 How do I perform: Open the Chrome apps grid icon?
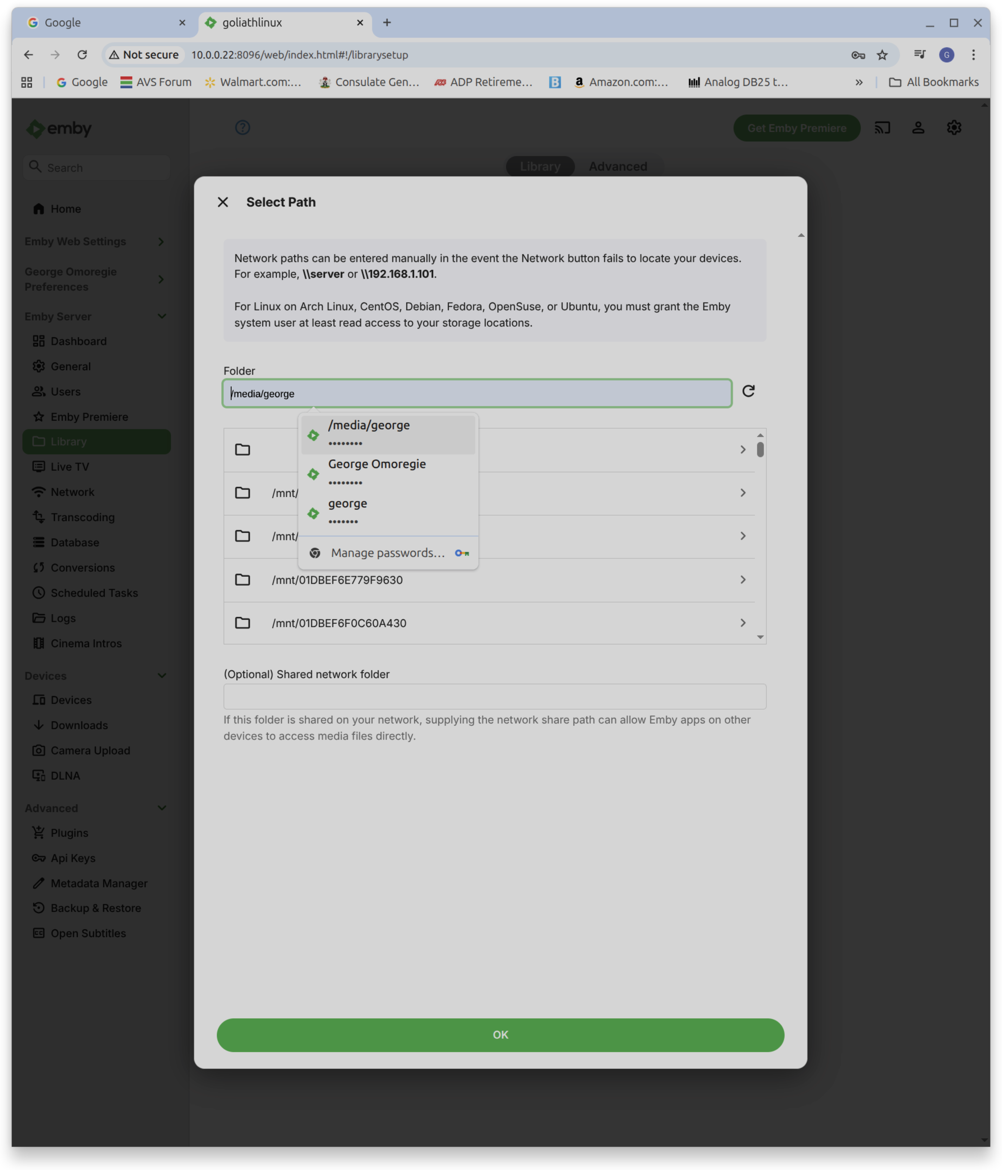(x=27, y=83)
